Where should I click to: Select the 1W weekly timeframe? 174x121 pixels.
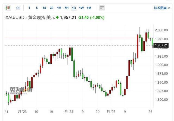[81, 8]
